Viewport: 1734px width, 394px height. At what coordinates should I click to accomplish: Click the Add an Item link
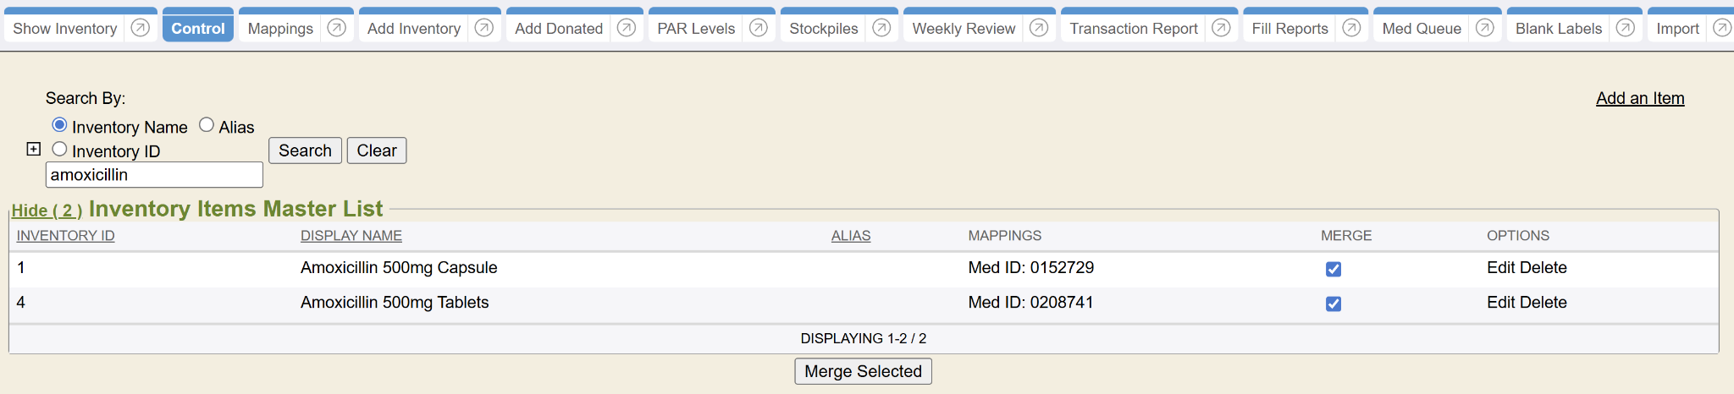(x=1639, y=98)
